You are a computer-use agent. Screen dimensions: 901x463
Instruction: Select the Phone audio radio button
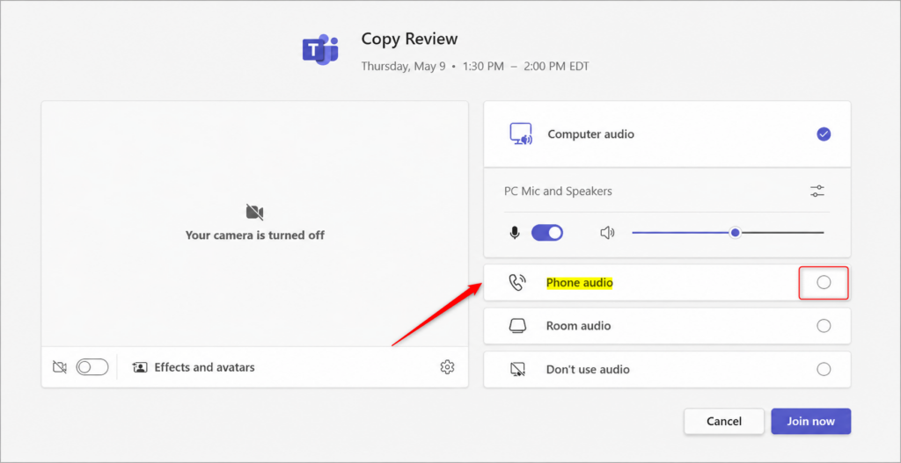point(824,282)
